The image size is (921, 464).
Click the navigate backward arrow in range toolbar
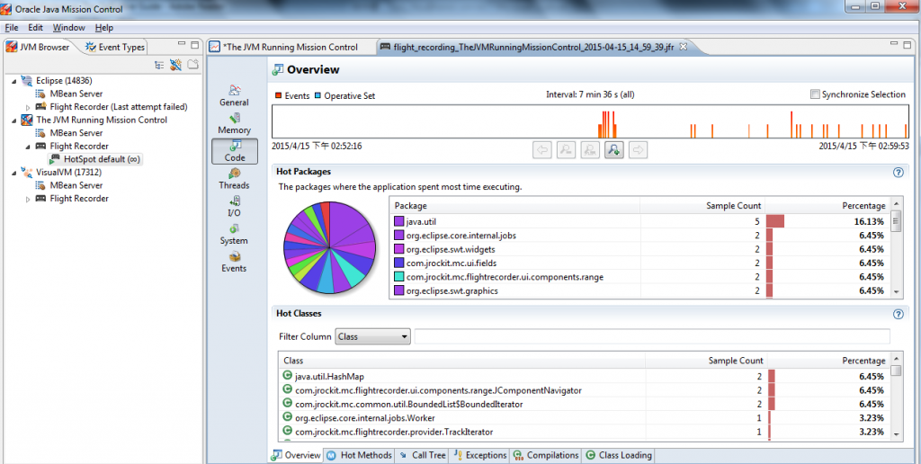point(542,150)
